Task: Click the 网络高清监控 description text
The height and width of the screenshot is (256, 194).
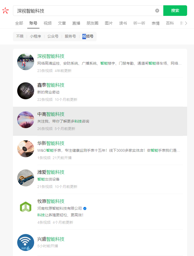Action: click(109, 63)
